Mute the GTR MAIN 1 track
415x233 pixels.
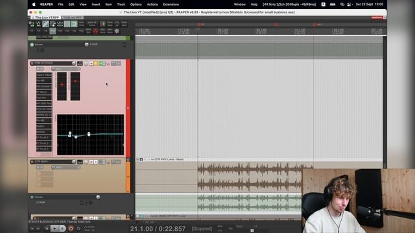click(91, 162)
